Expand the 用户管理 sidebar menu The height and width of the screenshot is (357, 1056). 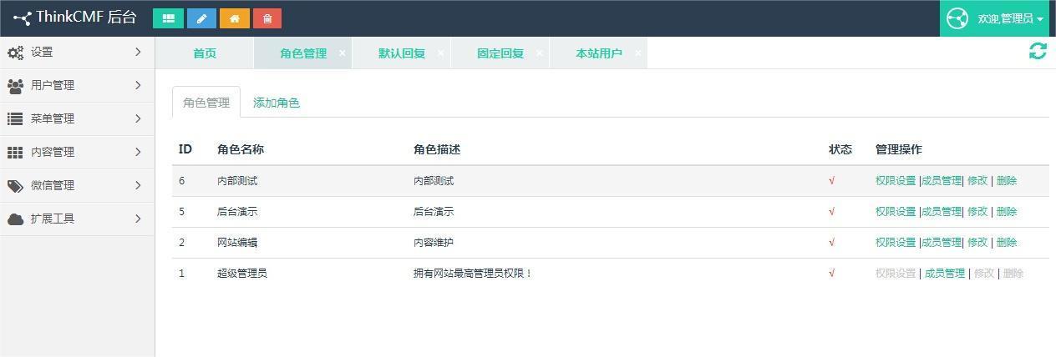pyautogui.click(x=77, y=85)
